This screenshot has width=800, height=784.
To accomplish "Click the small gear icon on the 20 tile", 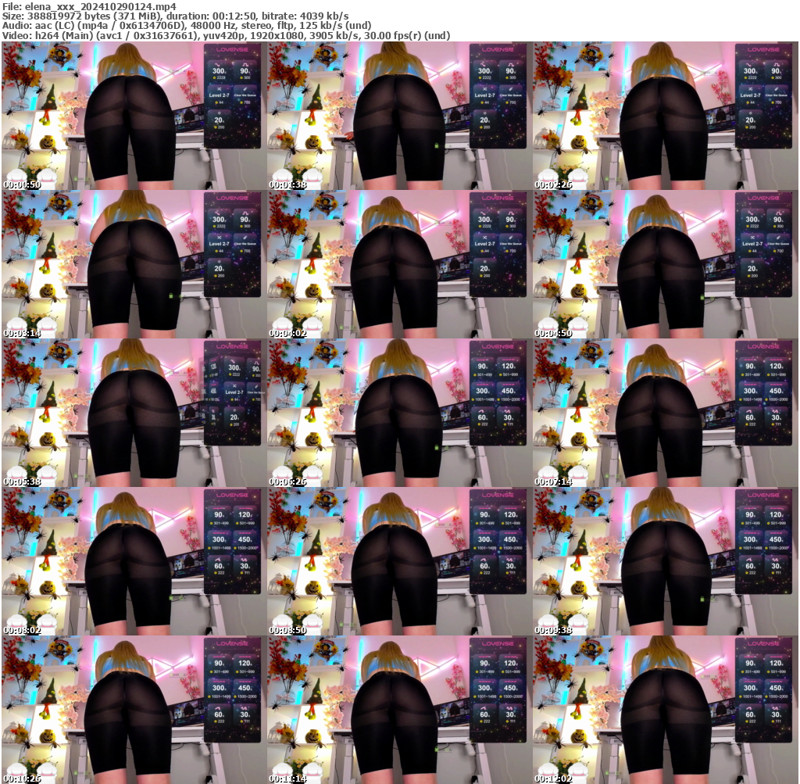I will [220, 113].
